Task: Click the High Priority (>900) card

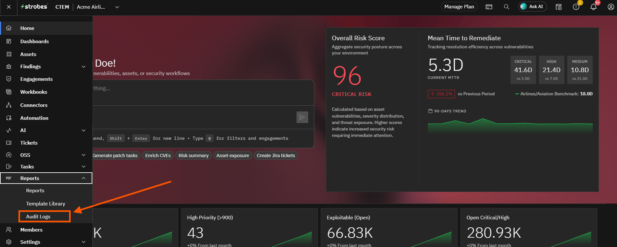Action: point(249,228)
